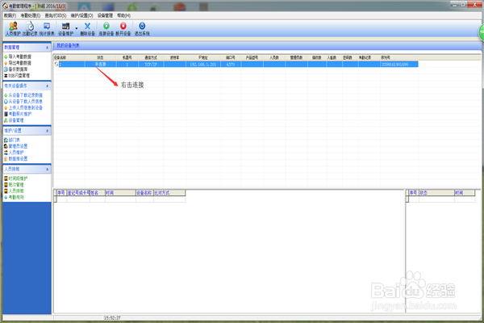The width and height of the screenshot is (484, 323).
Task: Select the TCP/IP cell in device row
Action: tap(151, 65)
